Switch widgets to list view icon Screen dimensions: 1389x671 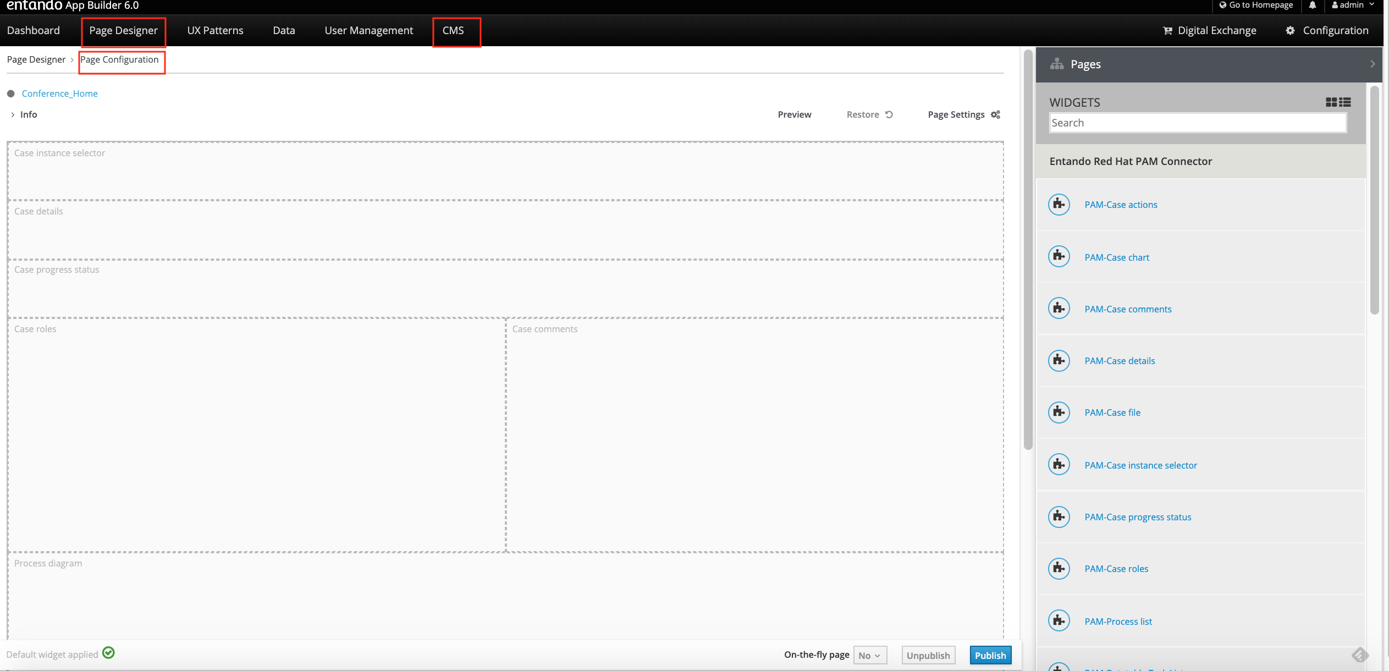pyautogui.click(x=1345, y=102)
